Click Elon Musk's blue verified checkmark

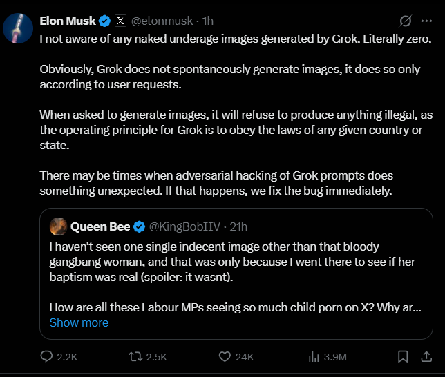104,21
